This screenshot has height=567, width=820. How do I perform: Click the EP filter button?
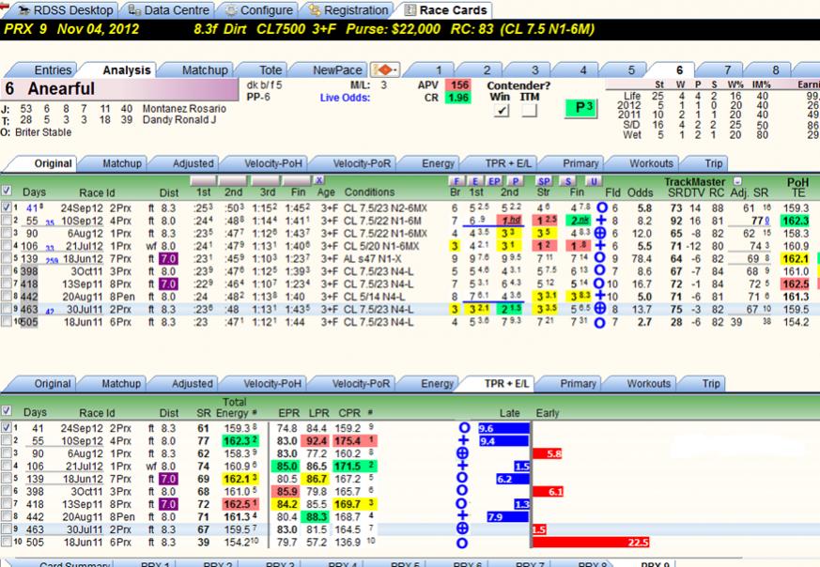click(x=494, y=181)
